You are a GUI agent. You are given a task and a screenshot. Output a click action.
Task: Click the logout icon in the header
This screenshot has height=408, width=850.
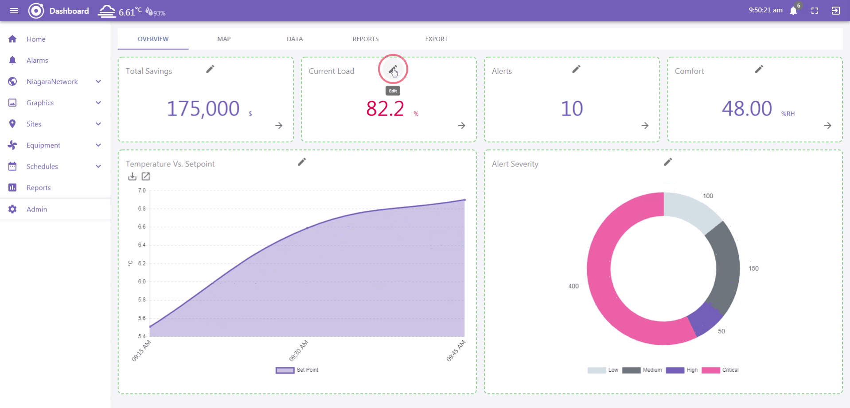tap(836, 11)
